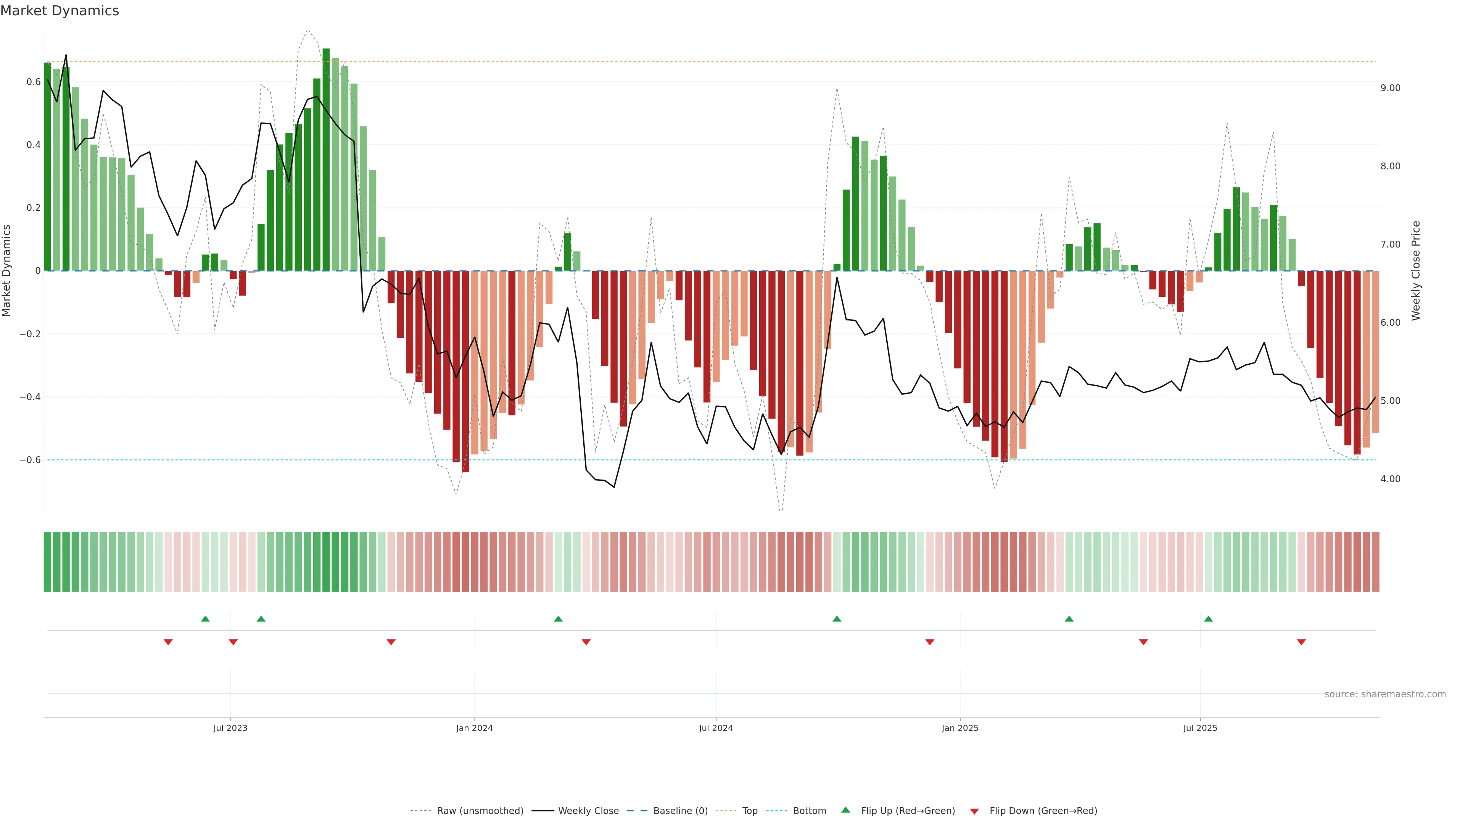Screen dimensions: 1465x824
Task: Click the last red flip-down marker after Jul 2025
Action: tap(1301, 642)
